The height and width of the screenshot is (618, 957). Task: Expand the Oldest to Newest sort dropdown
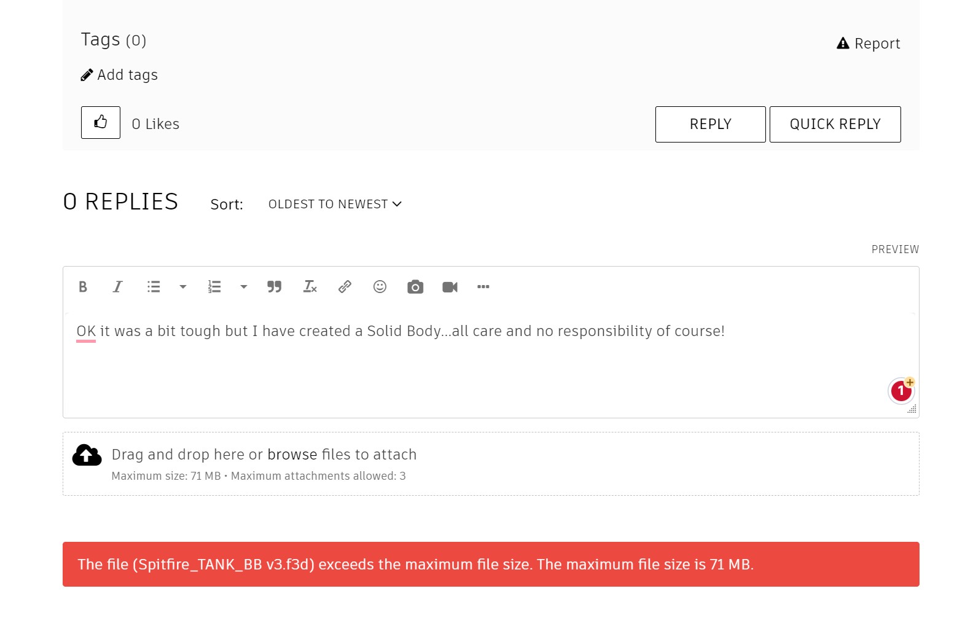tap(335, 204)
